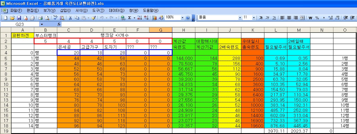
Task: Toggle italic formatting button
Action: (267, 18)
